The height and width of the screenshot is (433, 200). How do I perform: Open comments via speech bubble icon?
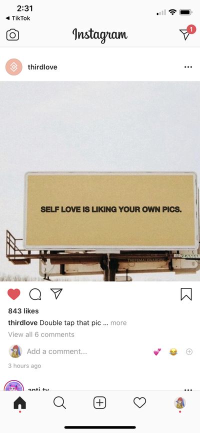tap(35, 294)
